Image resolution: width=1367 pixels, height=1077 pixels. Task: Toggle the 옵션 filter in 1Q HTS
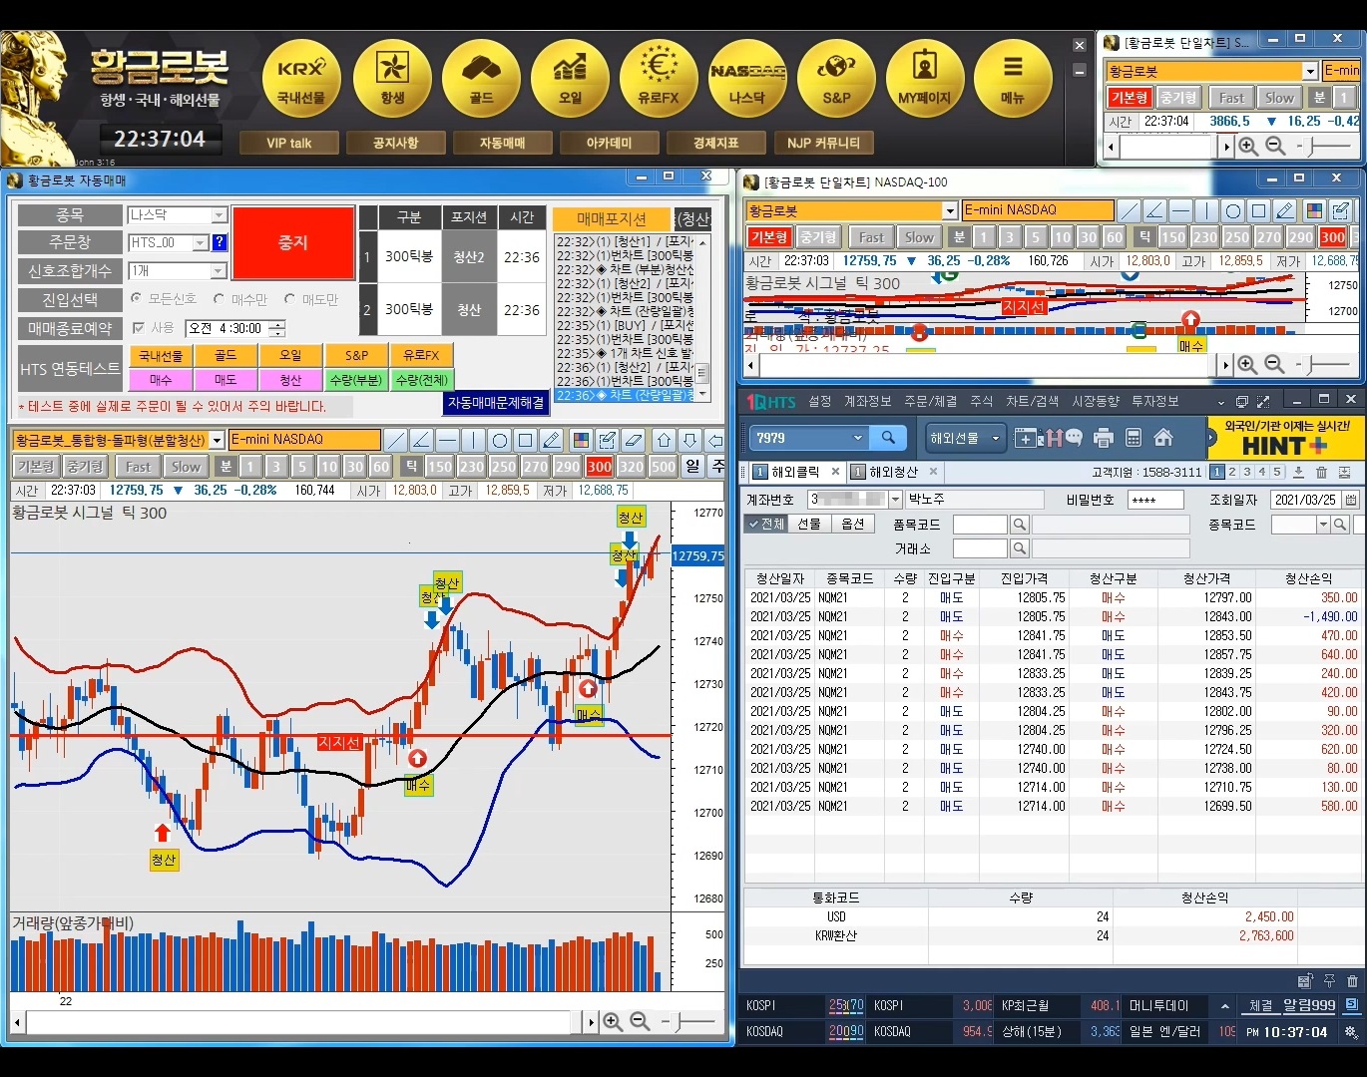click(853, 524)
